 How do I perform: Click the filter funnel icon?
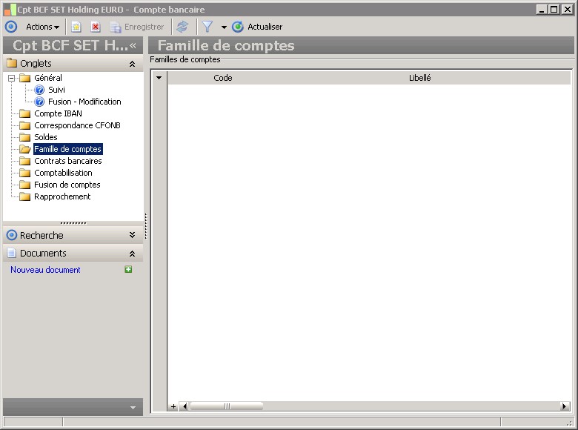[x=207, y=27]
